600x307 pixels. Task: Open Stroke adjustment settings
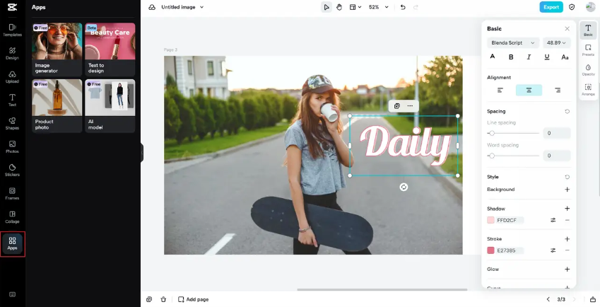point(553,250)
